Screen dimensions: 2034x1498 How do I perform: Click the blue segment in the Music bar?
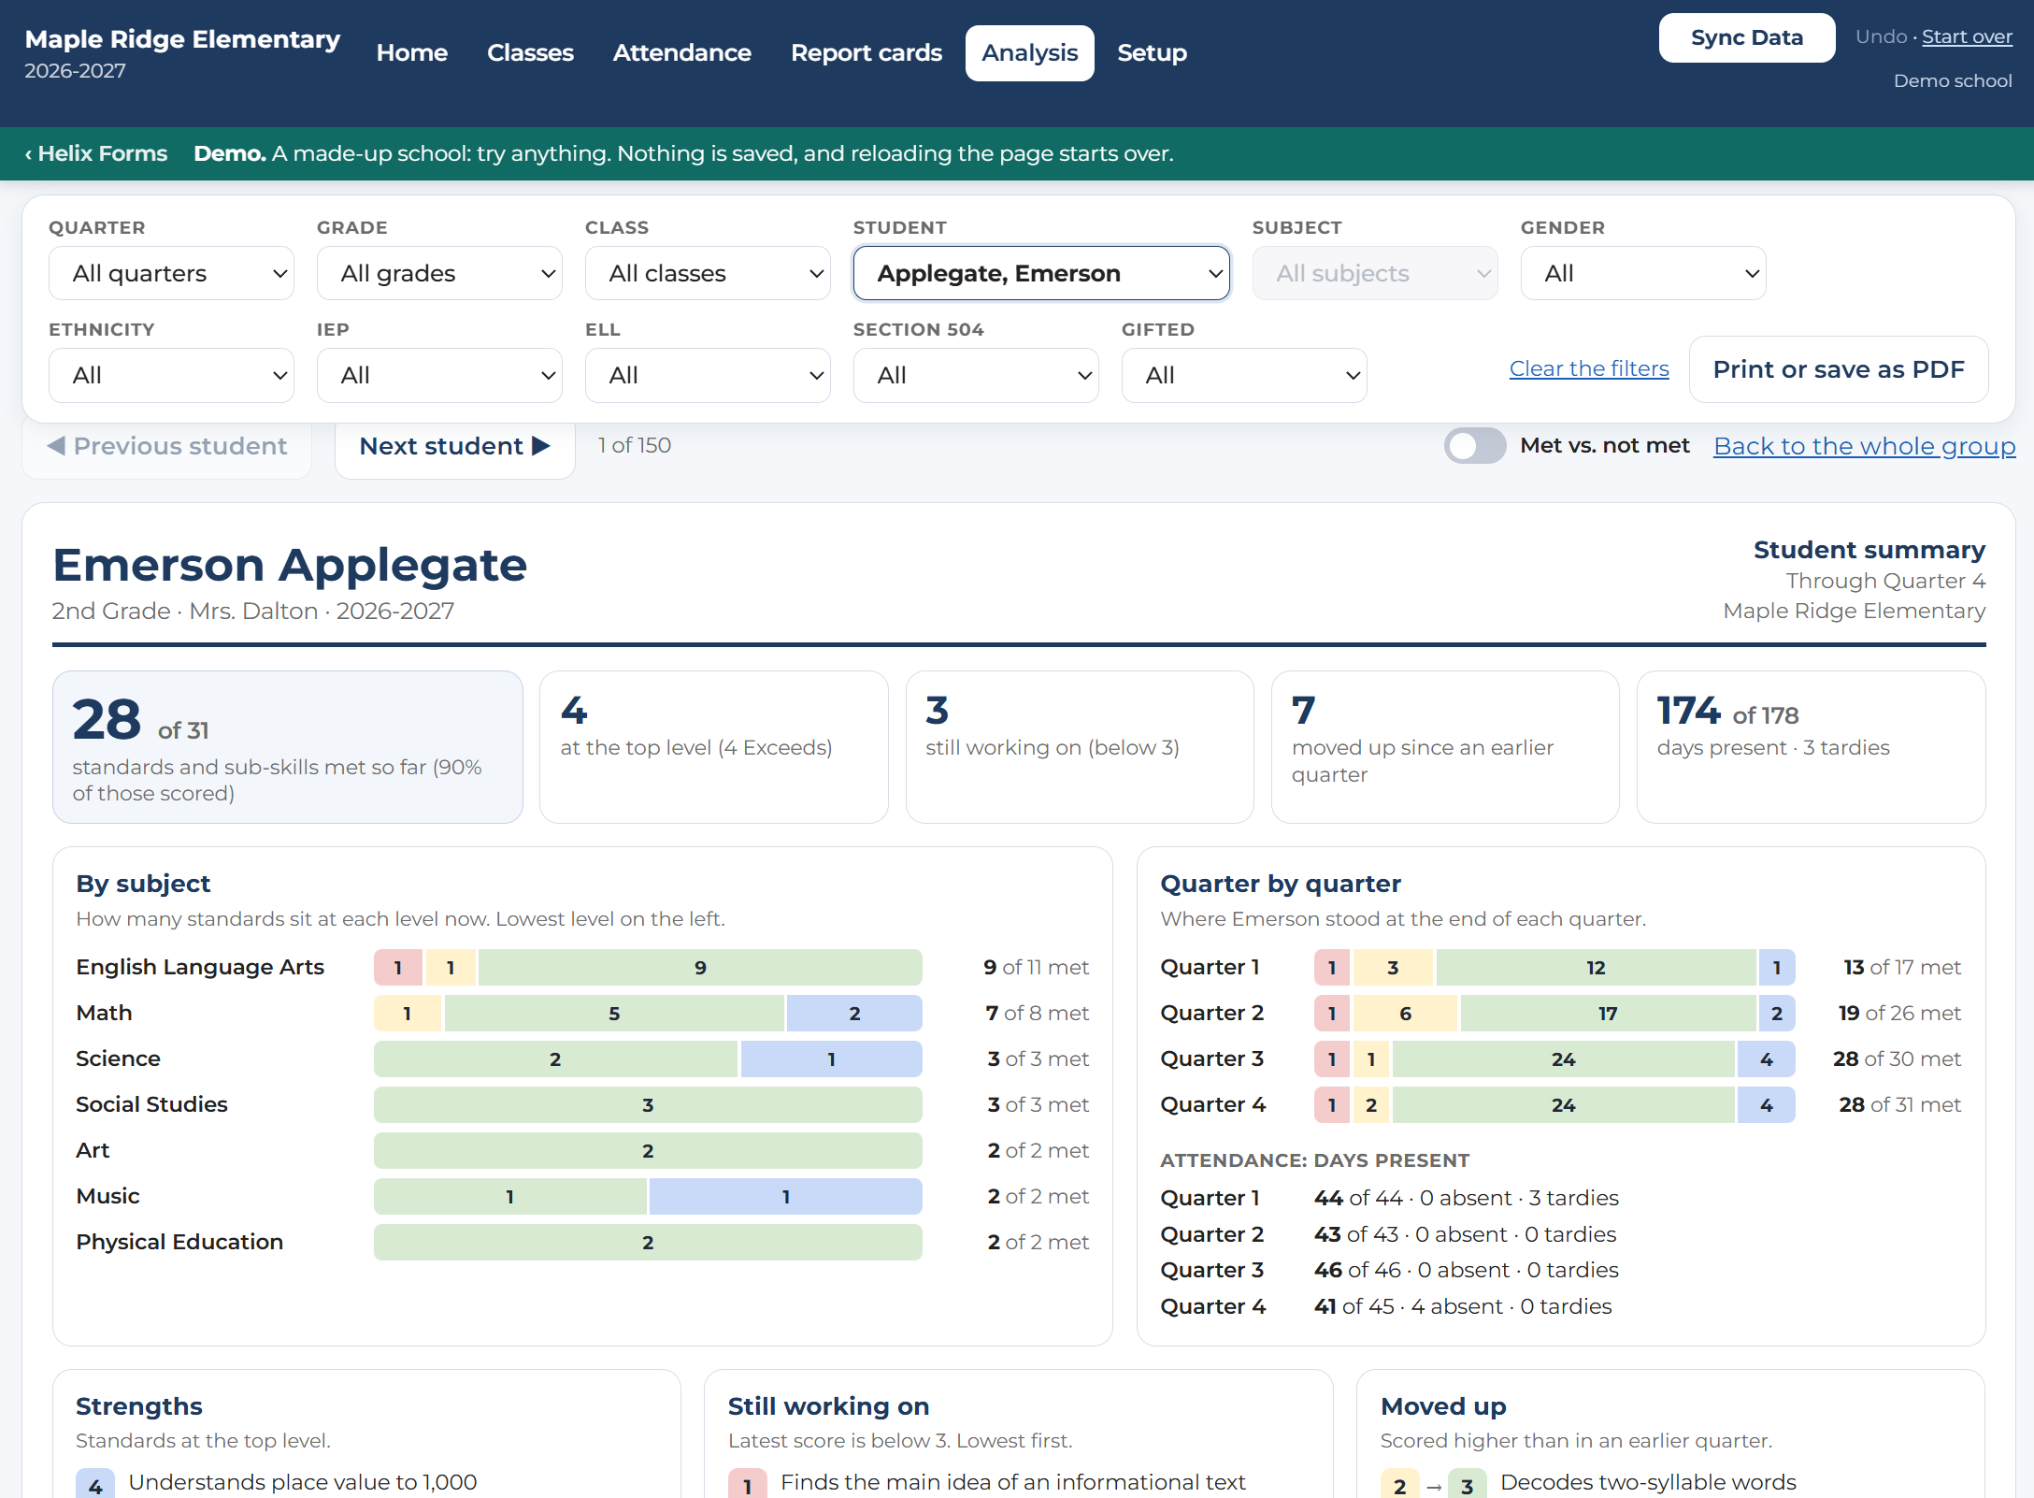785,1197
